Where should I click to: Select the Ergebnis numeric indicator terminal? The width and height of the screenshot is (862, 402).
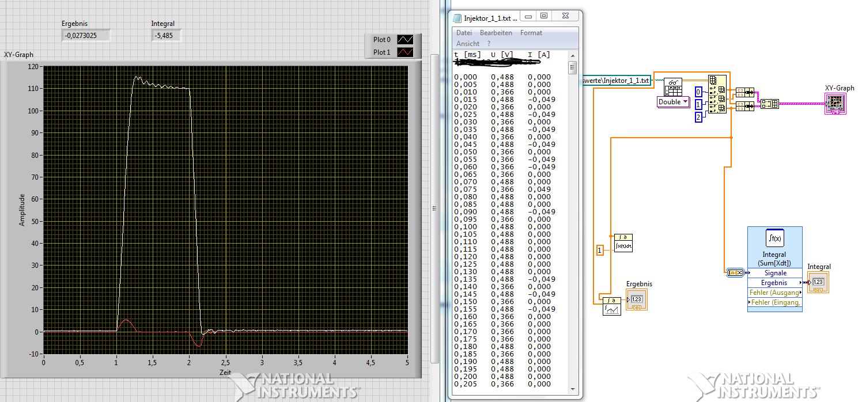pos(636,299)
